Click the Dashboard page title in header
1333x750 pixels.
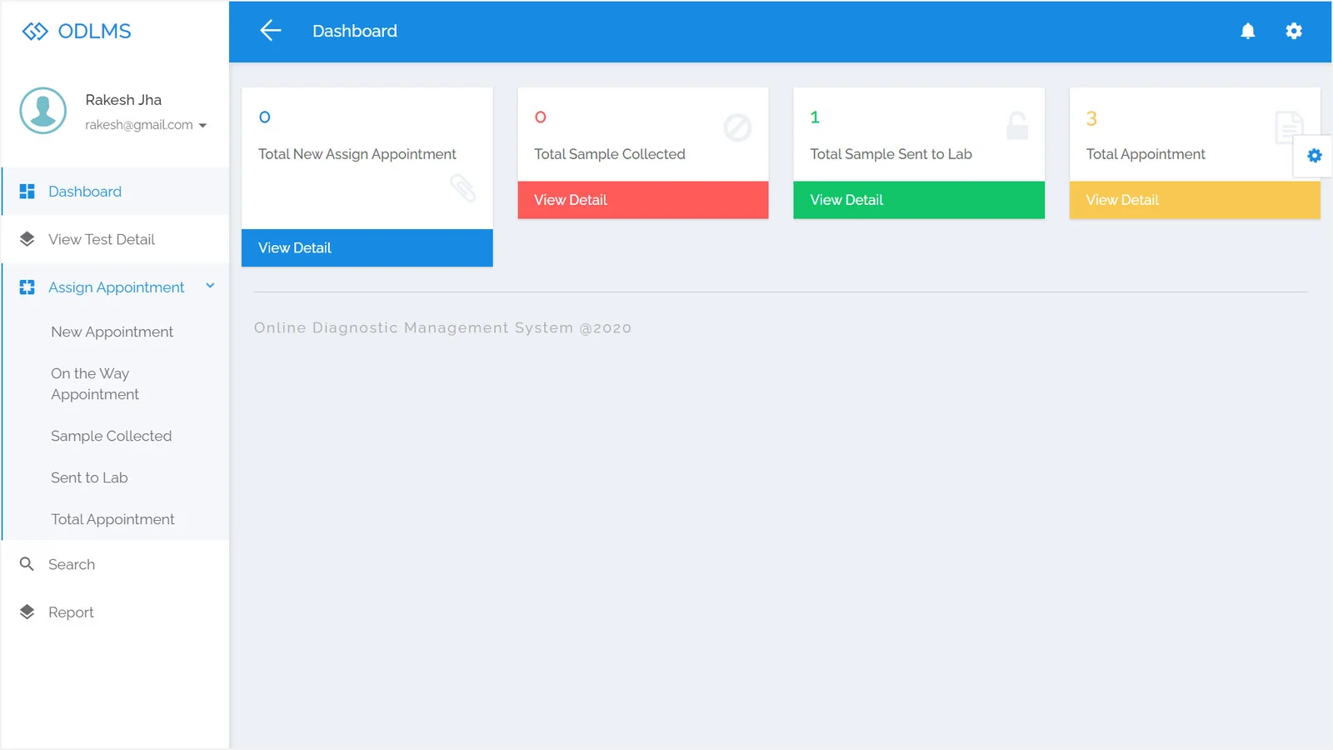point(355,31)
